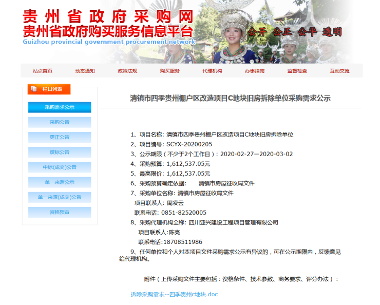Click the agency name 四川亚兴建设工程项目管理有限公司
The image size is (380, 305).
[233, 223]
